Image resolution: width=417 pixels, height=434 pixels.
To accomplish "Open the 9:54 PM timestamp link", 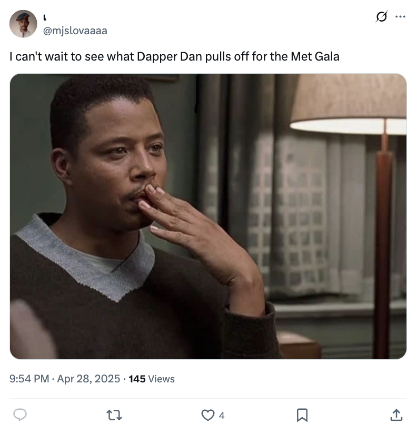I will pyautogui.click(x=29, y=379).
